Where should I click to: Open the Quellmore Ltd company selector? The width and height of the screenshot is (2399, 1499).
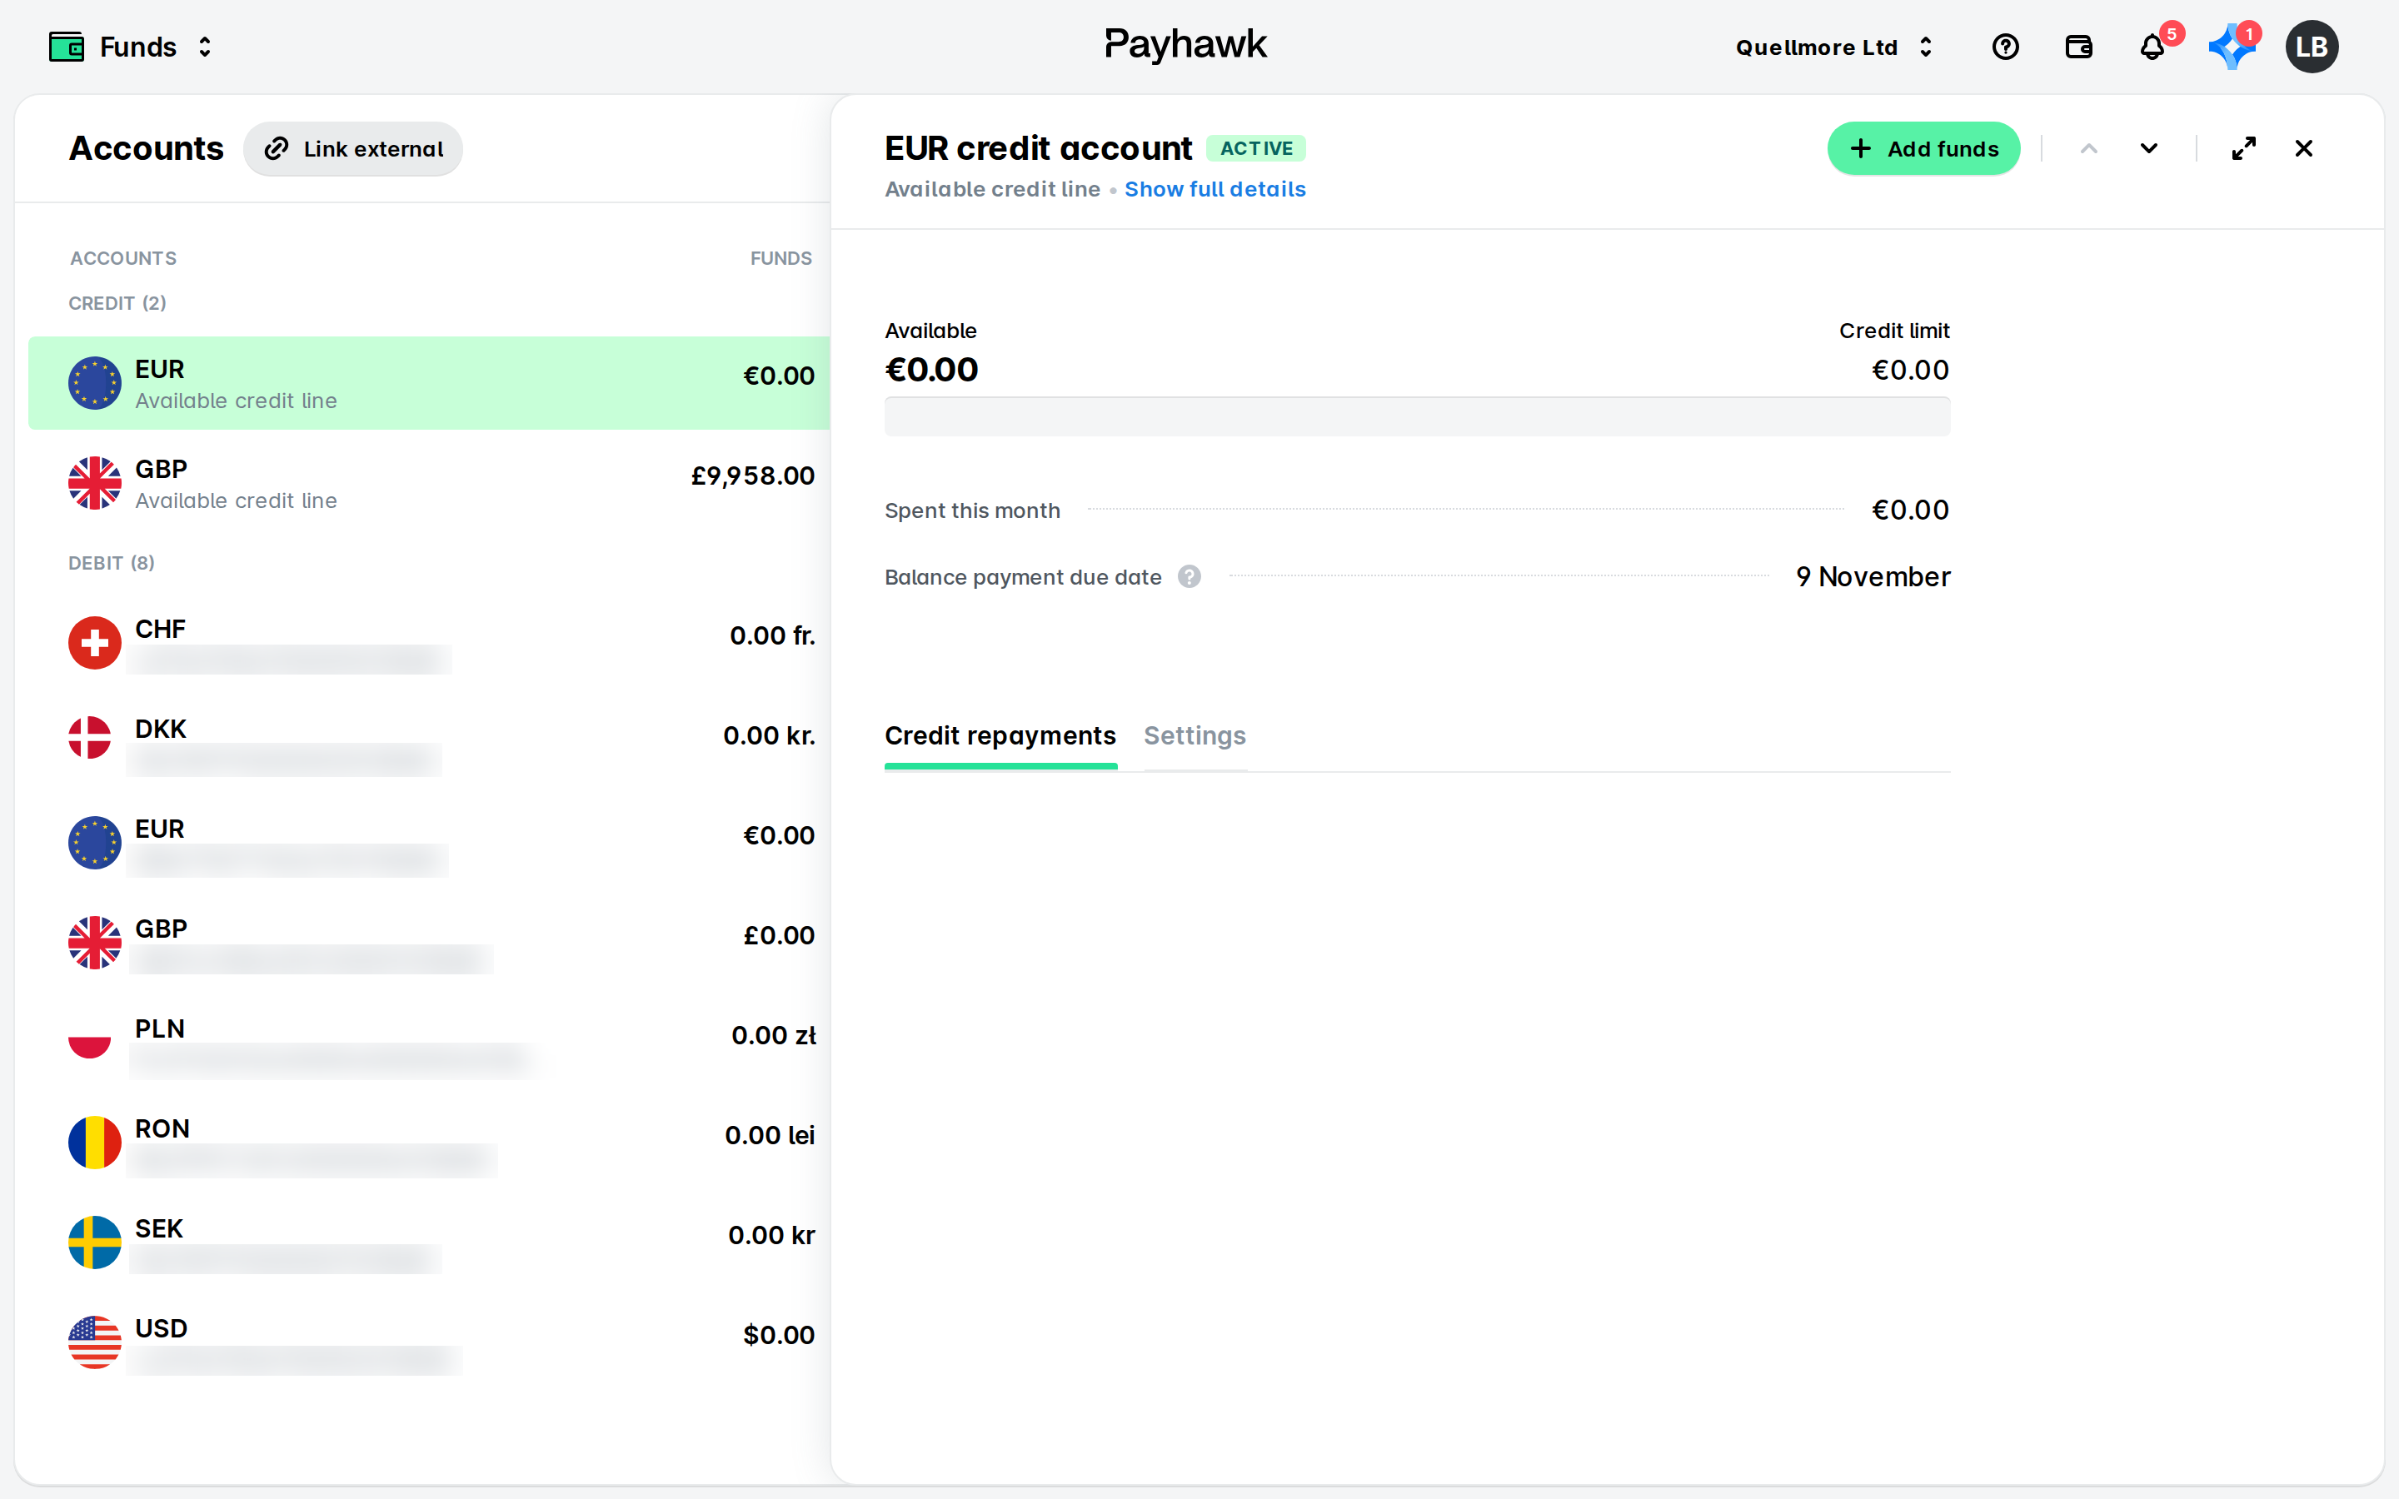tap(1834, 47)
